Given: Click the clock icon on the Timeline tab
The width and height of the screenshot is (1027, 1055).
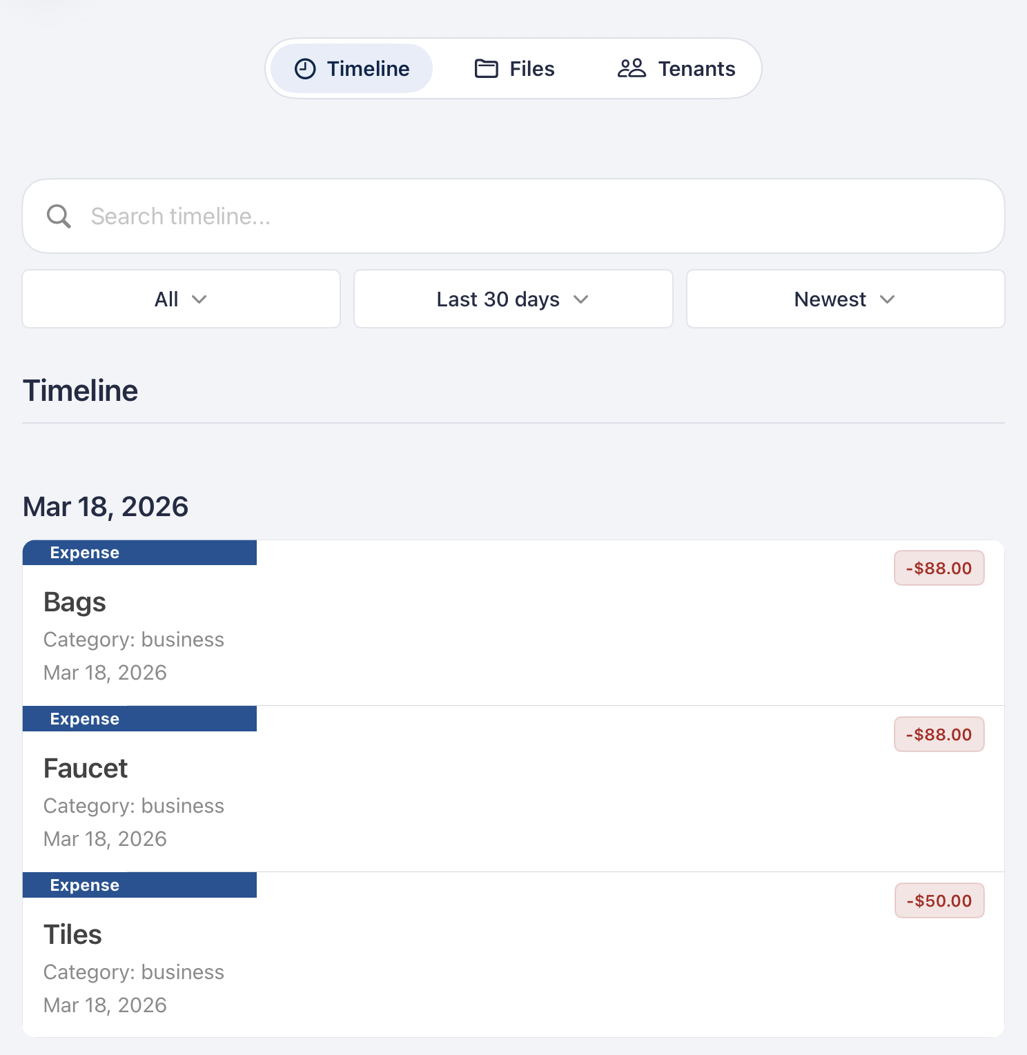Looking at the screenshot, I should [x=306, y=68].
